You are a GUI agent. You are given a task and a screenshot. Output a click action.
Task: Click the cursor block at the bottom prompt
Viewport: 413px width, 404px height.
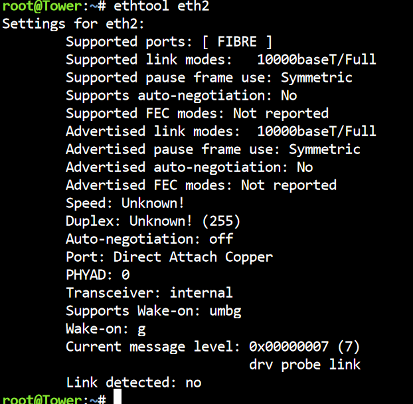click(118, 396)
